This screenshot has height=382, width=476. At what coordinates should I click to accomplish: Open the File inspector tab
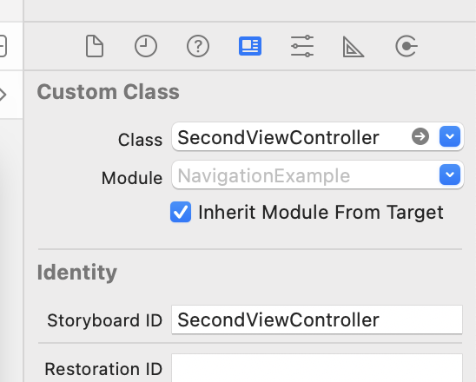click(x=95, y=46)
